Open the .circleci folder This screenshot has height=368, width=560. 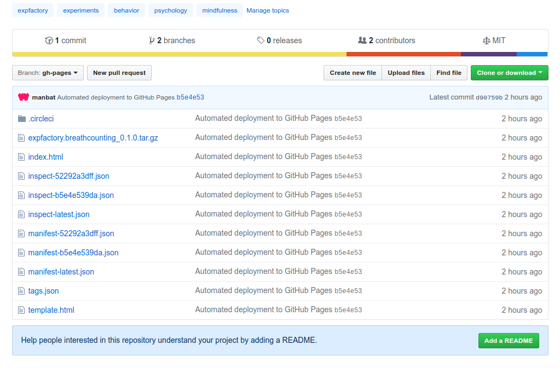click(41, 119)
